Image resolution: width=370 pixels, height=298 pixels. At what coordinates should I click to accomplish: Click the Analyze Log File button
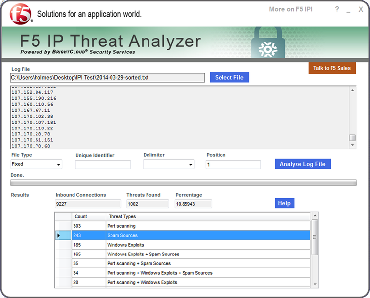point(303,164)
